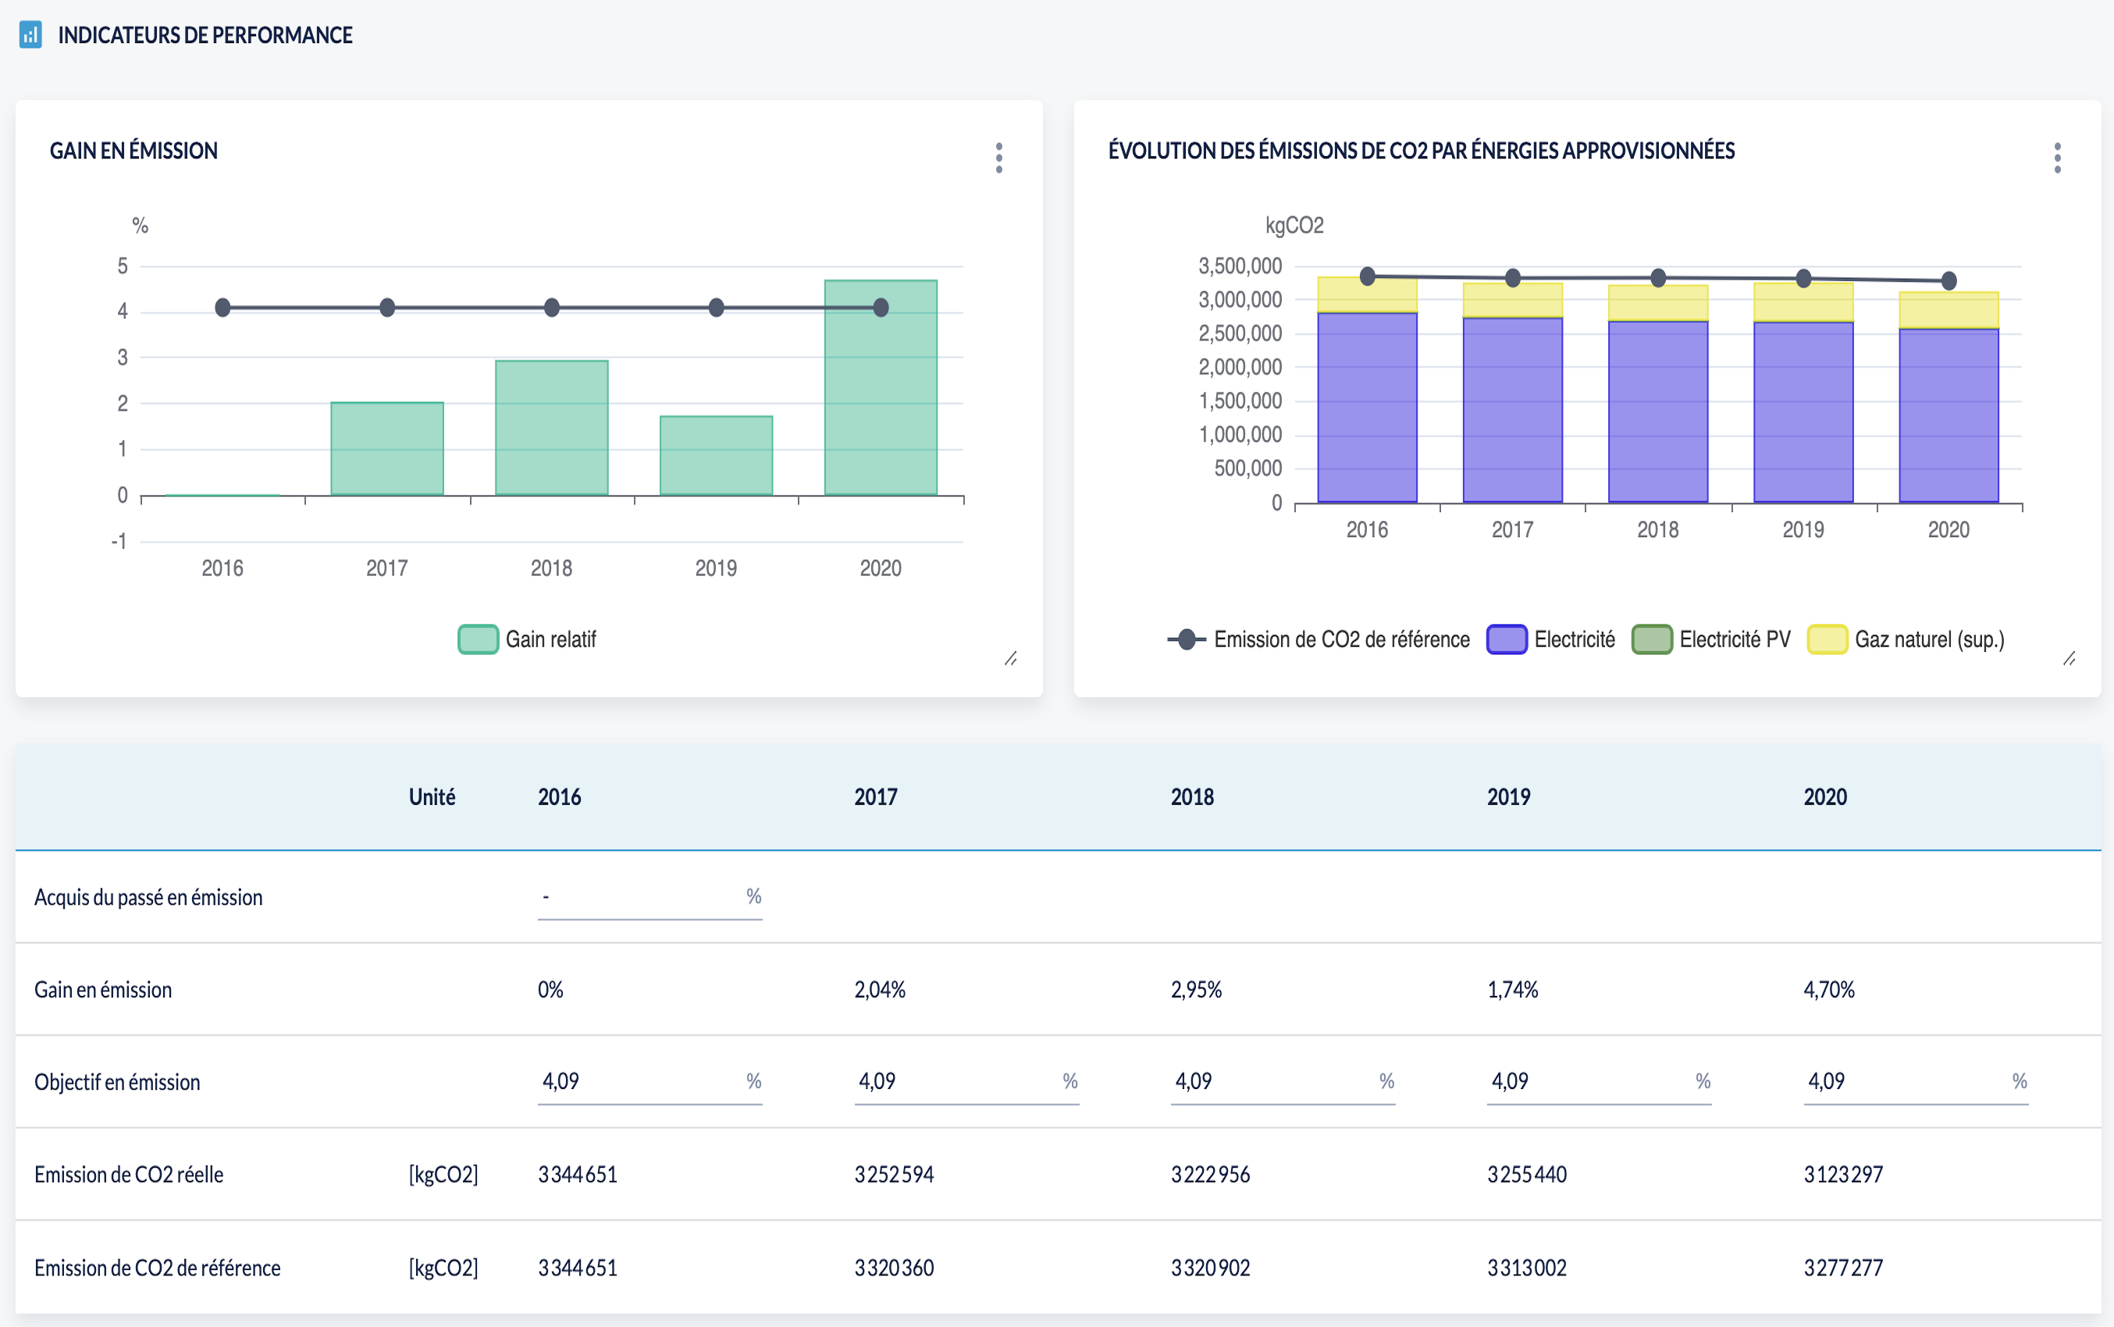The image size is (2114, 1327).
Task: Edit the 2017 Objectif en émission field
Action: [x=966, y=1081]
